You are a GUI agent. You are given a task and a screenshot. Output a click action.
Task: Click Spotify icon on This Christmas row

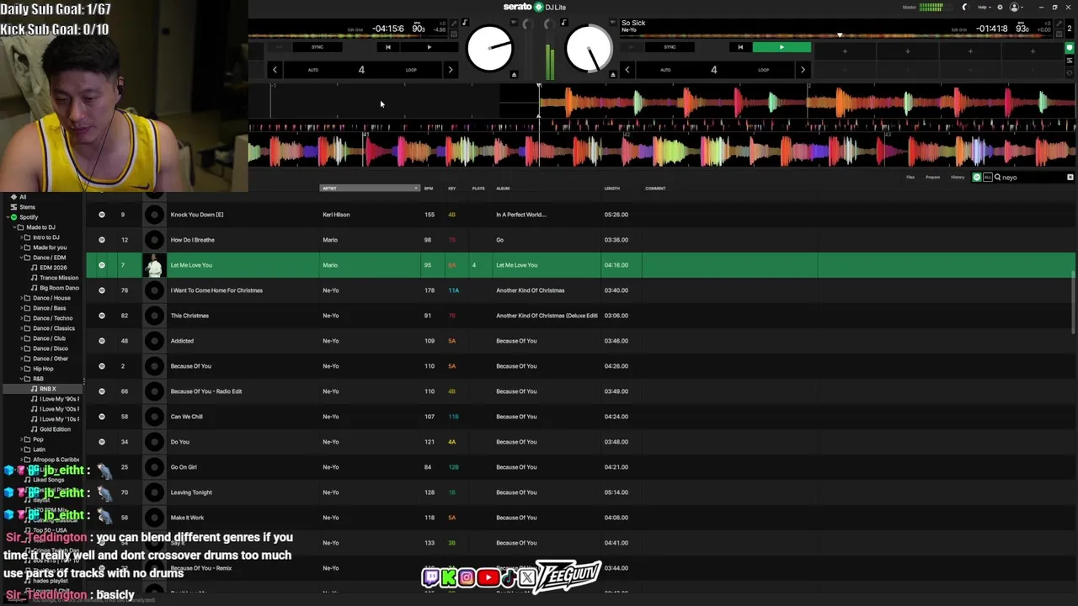click(x=102, y=316)
